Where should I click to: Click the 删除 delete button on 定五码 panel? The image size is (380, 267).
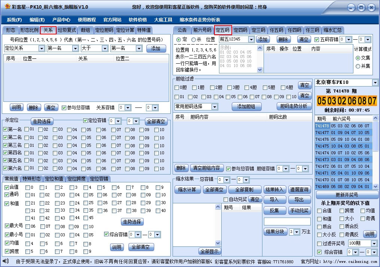click(x=283, y=39)
